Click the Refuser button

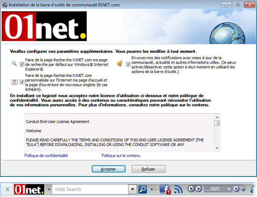(x=149, y=169)
